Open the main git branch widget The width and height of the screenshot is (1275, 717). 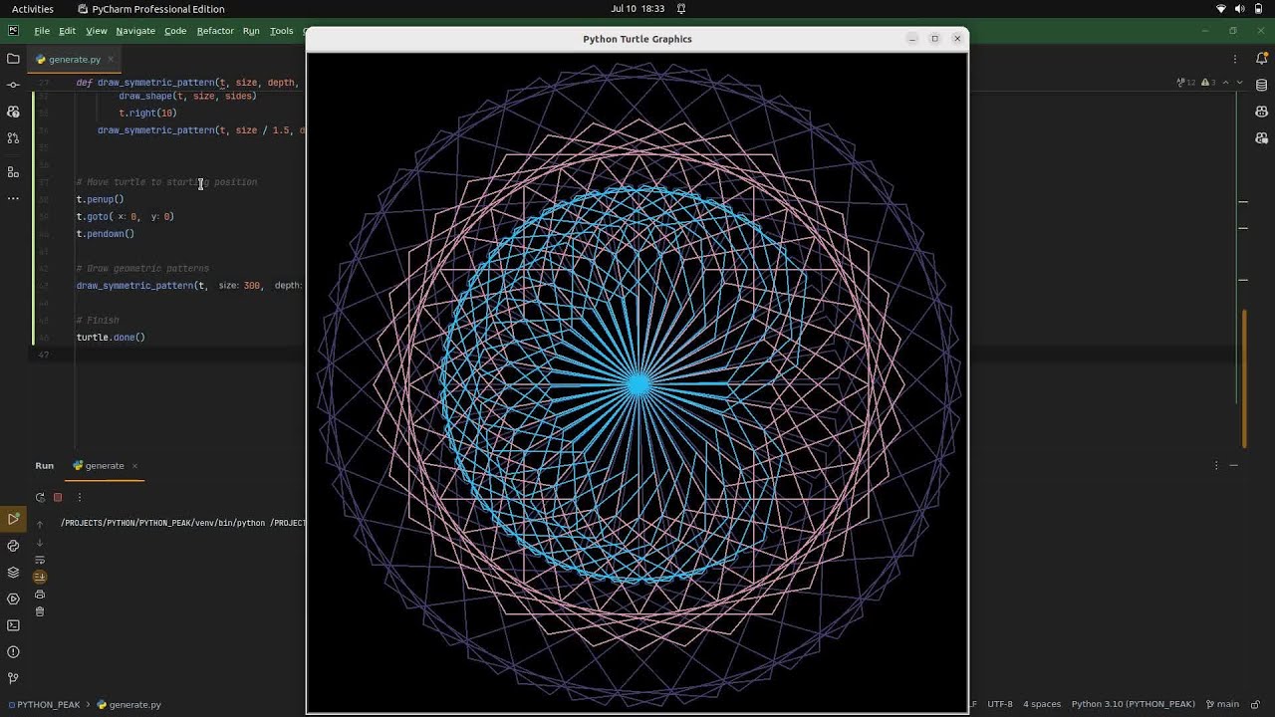click(x=1221, y=704)
